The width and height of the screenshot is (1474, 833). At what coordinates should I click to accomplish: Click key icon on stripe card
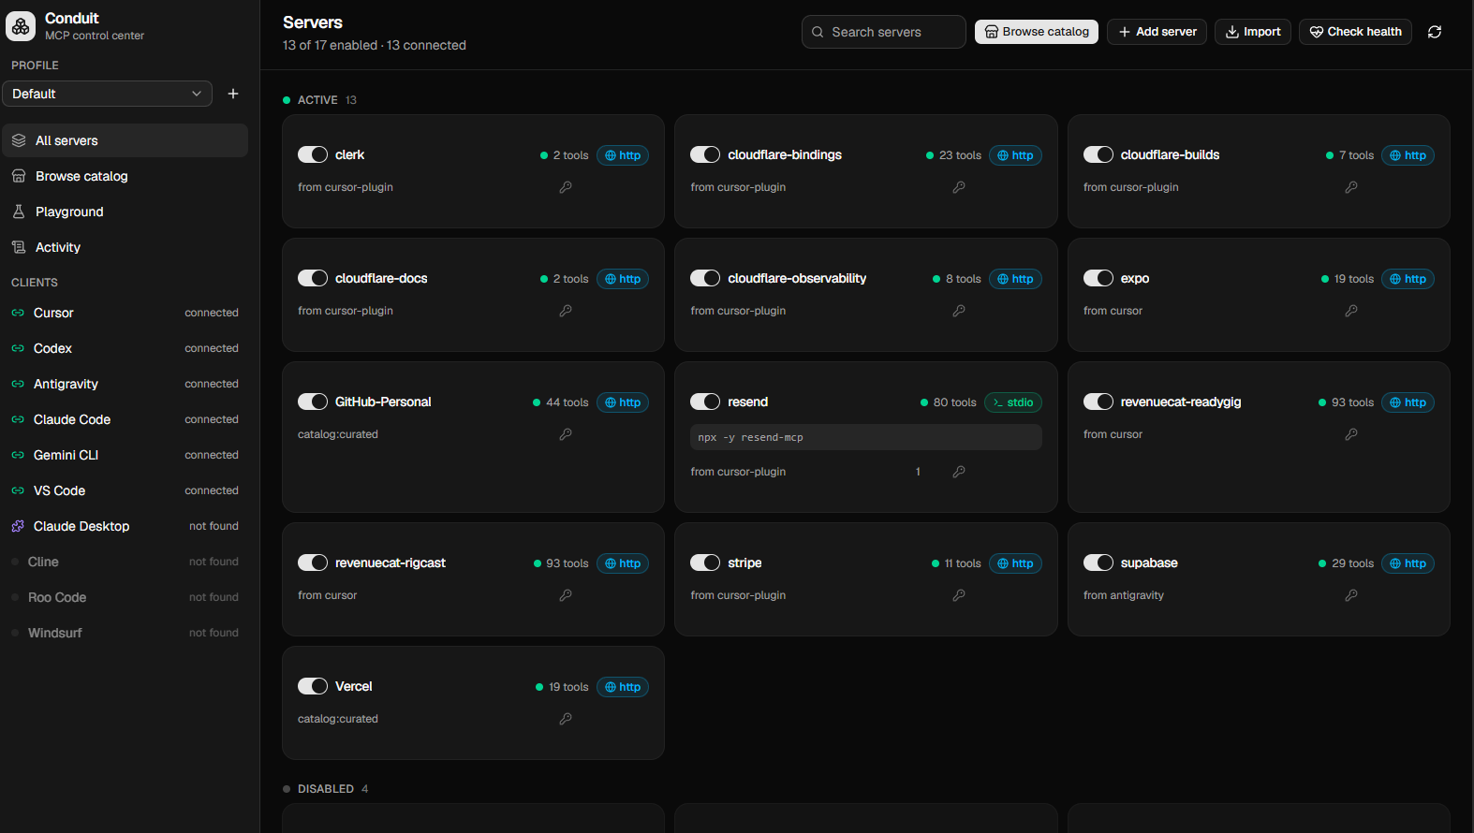click(959, 595)
